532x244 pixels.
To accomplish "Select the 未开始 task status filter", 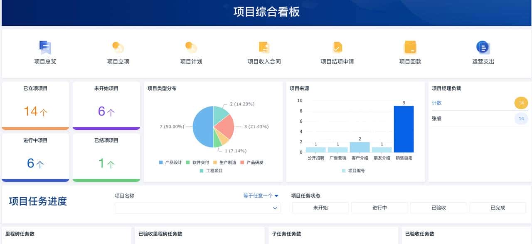I will 320,208.
